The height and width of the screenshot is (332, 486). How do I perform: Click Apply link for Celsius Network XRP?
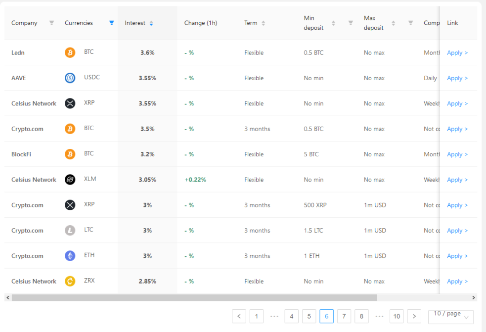457,103
